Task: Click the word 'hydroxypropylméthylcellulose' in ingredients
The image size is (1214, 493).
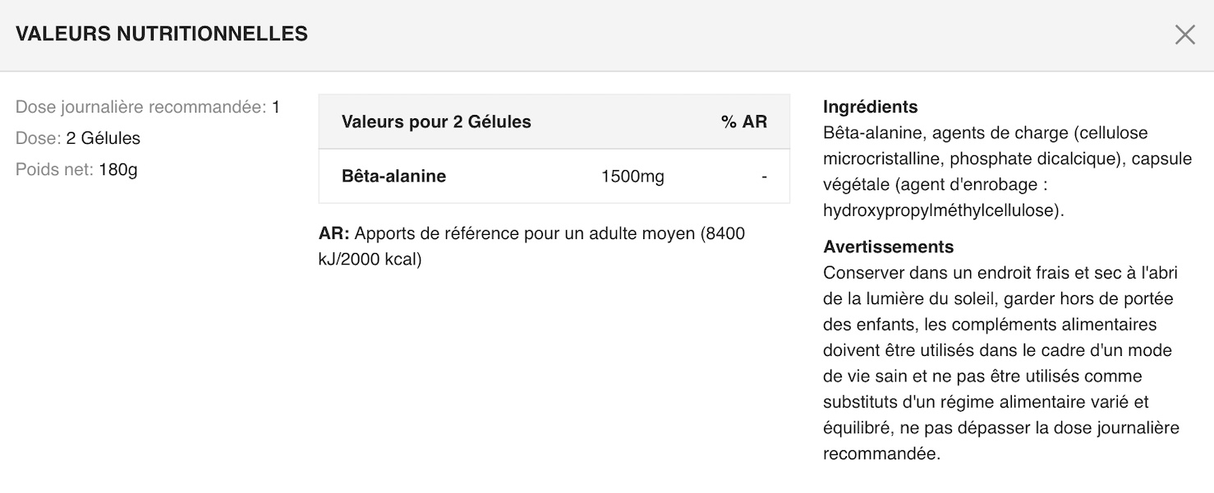Action: (942, 210)
